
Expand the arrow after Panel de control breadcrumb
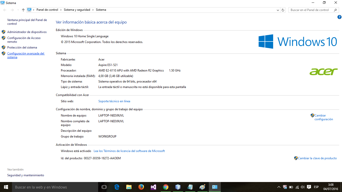pos(61,10)
